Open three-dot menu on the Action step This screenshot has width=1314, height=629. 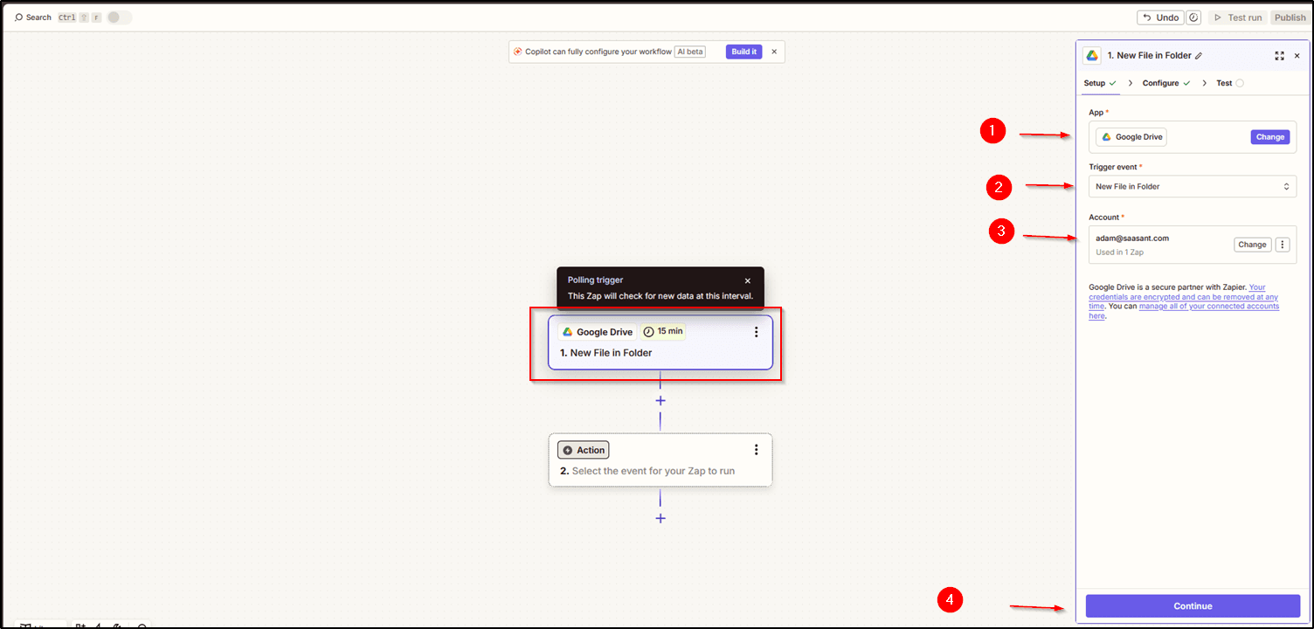pyautogui.click(x=756, y=450)
